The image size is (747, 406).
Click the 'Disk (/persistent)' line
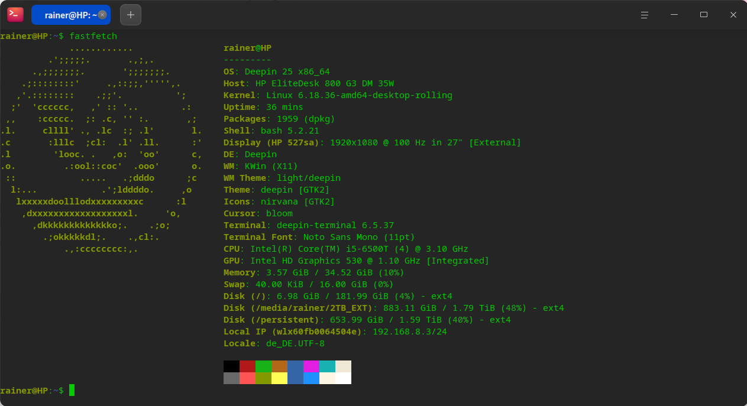coord(367,320)
